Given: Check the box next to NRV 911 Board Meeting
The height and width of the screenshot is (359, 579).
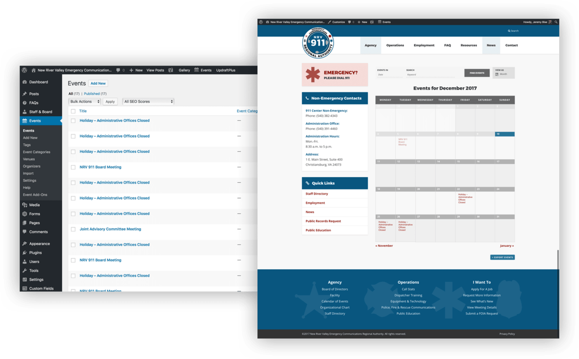Looking at the screenshot, I should (x=73, y=167).
